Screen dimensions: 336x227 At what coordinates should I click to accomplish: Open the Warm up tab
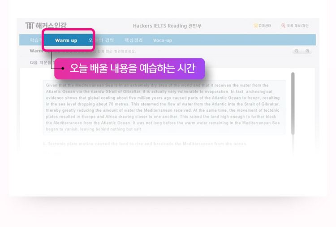(66, 40)
